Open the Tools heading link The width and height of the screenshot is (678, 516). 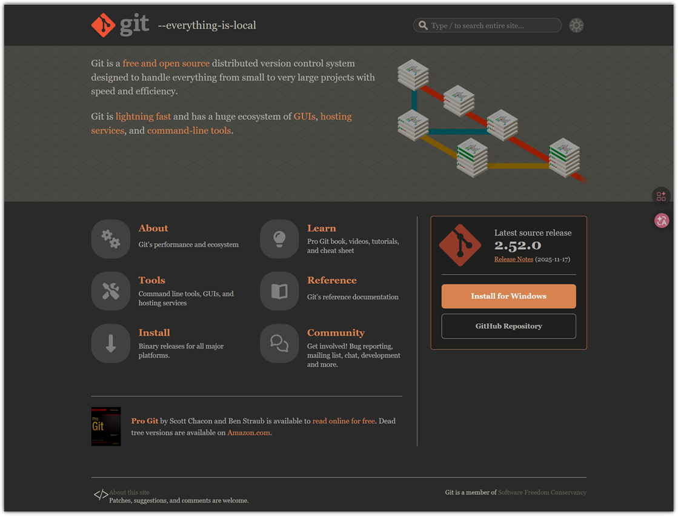(x=151, y=281)
